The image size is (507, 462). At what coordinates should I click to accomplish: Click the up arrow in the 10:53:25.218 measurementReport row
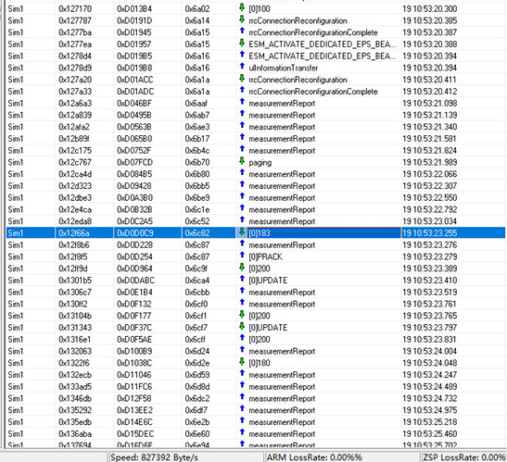coord(242,421)
